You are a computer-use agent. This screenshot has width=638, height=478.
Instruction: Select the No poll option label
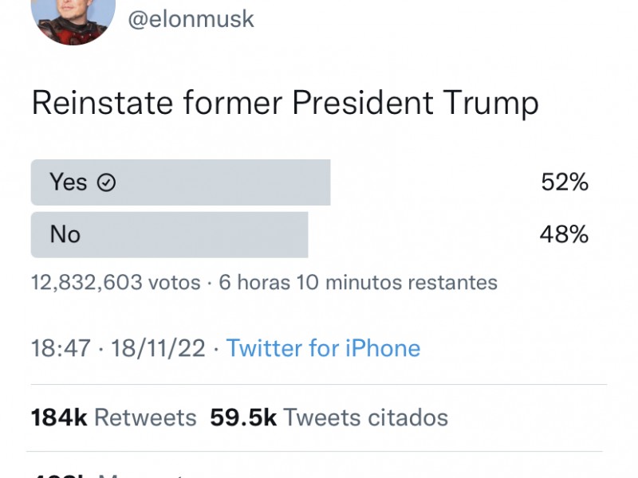[x=65, y=234]
